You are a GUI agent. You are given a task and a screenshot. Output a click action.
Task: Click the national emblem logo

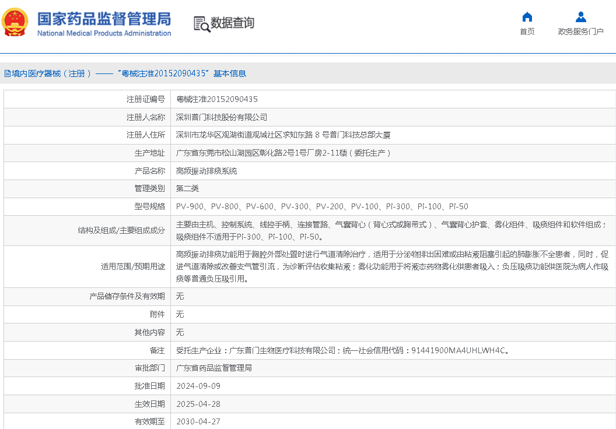(x=15, y=22)
